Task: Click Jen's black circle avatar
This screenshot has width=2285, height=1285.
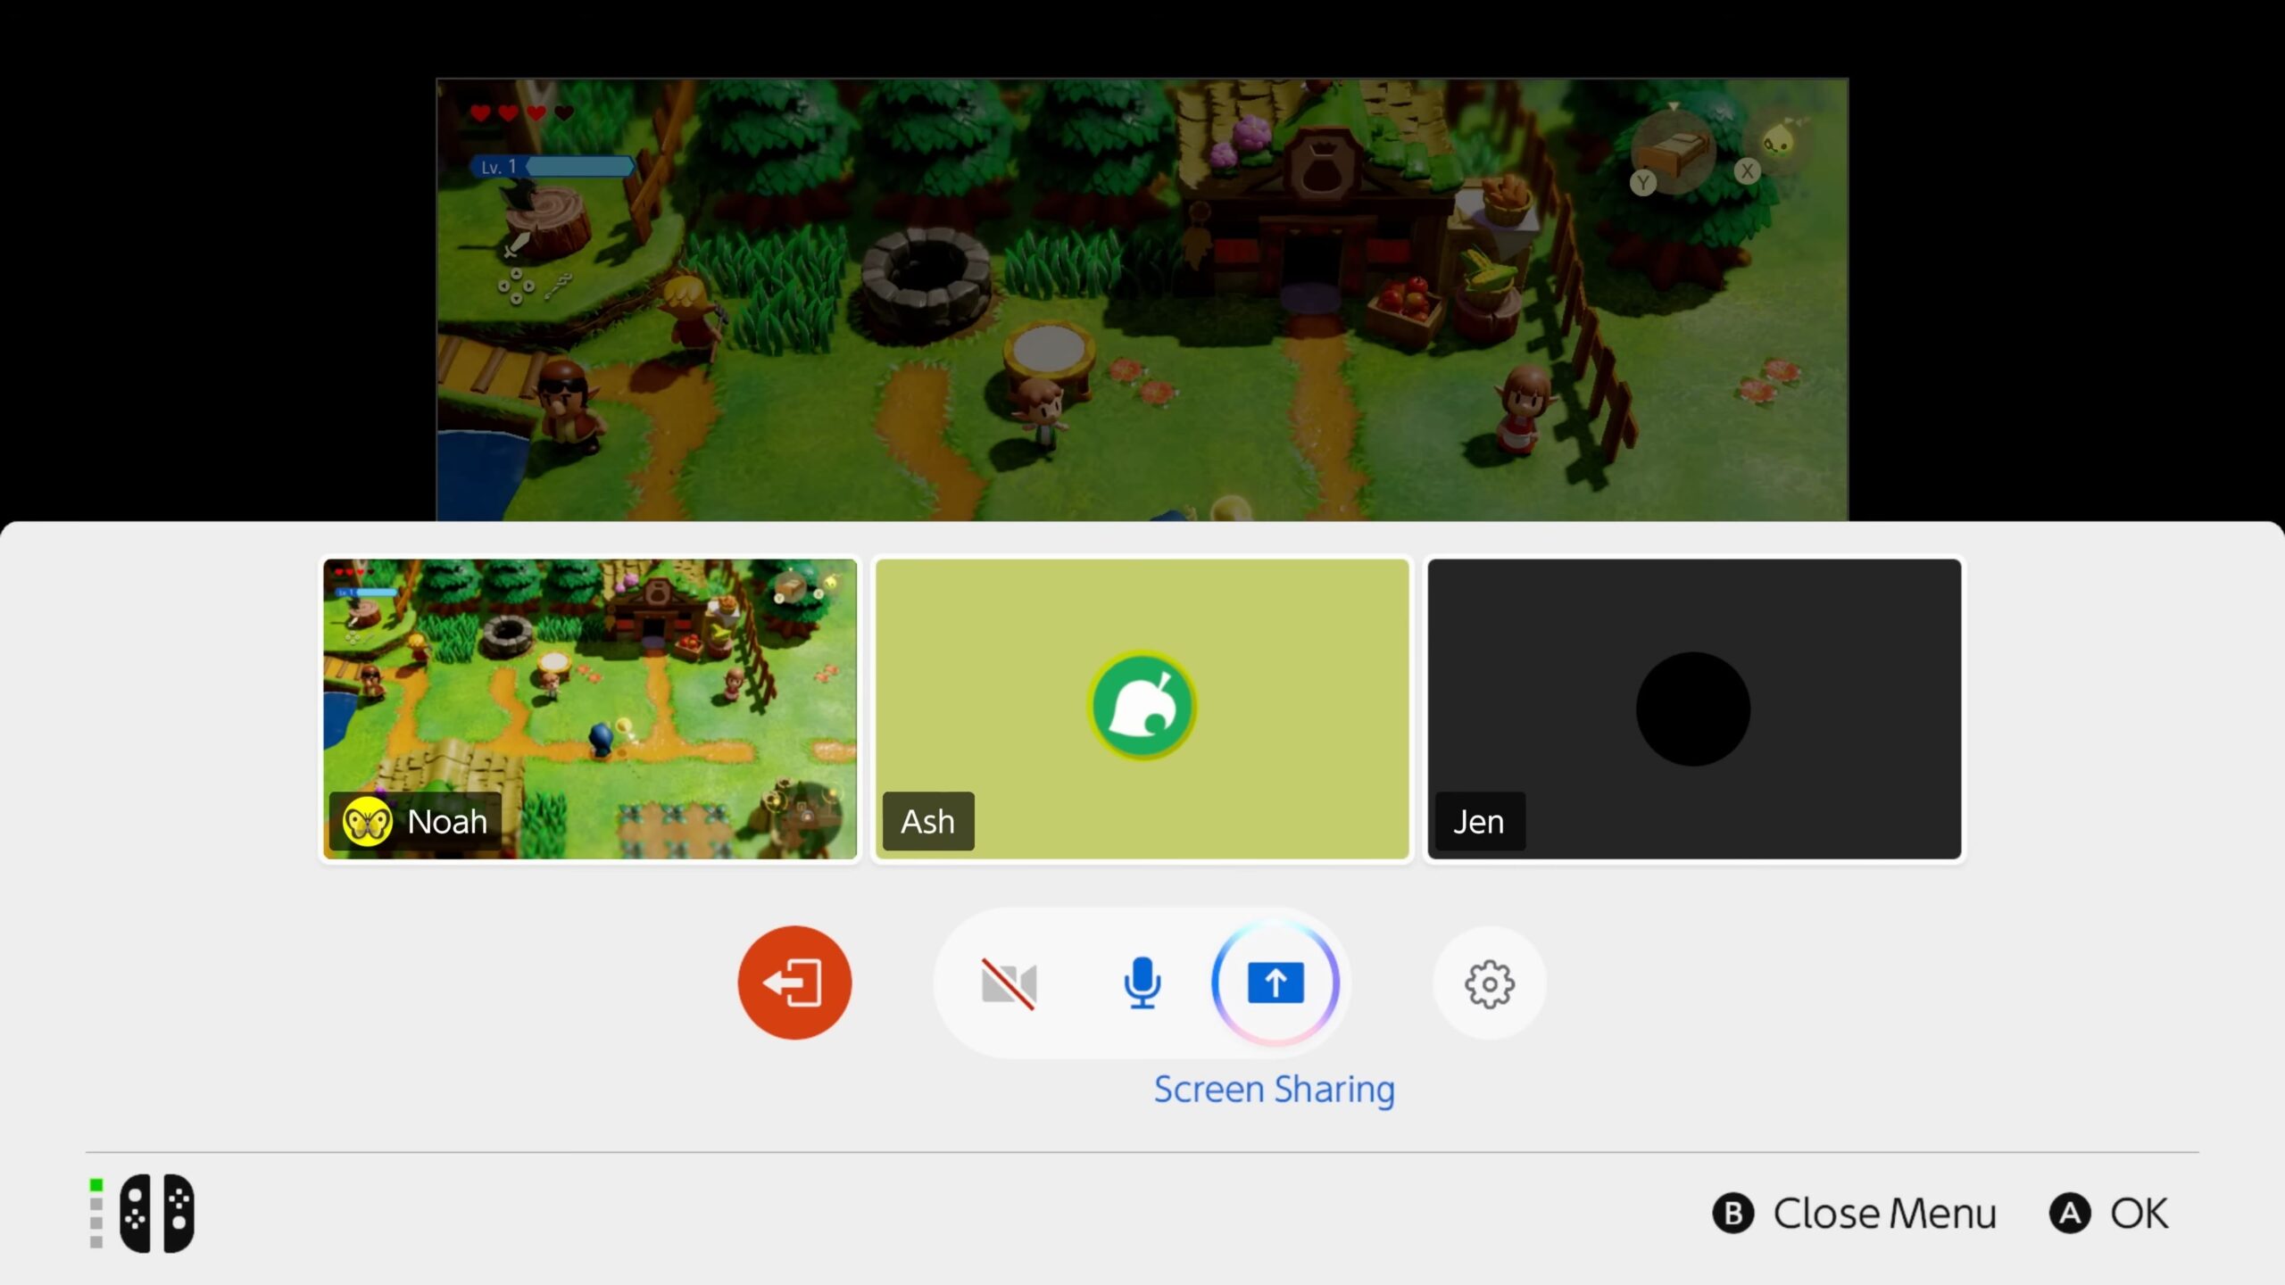Action: pos(1693,709)
